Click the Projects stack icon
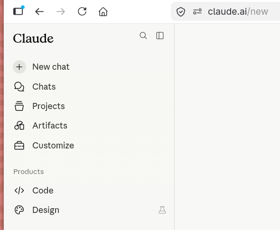Image resolution: width=280 pixels, height=230 pixels. click(x=19, y=106)
